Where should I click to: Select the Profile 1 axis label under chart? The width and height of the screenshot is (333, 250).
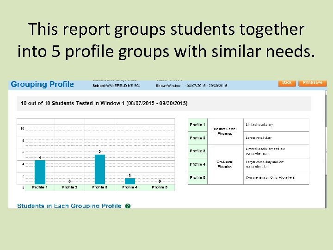pos(40,187)
